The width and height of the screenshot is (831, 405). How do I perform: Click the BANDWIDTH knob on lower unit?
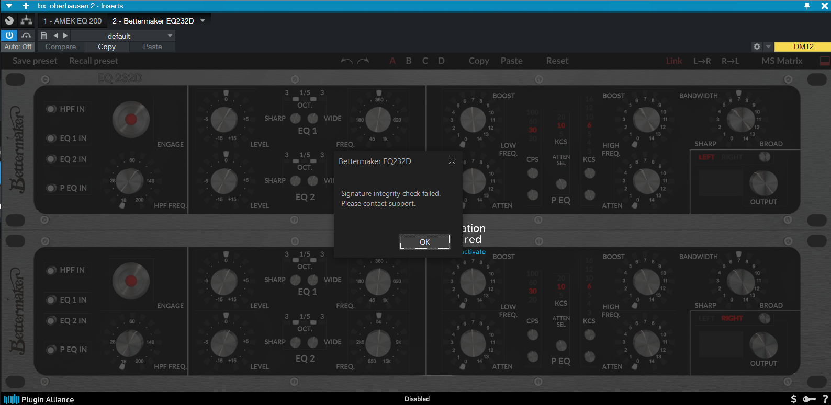pyautogui.click(x=740, y=281)
